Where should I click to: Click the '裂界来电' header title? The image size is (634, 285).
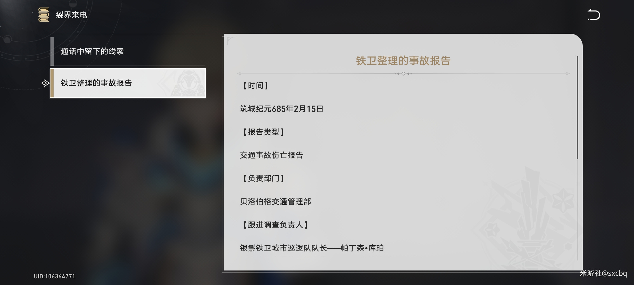71,15
